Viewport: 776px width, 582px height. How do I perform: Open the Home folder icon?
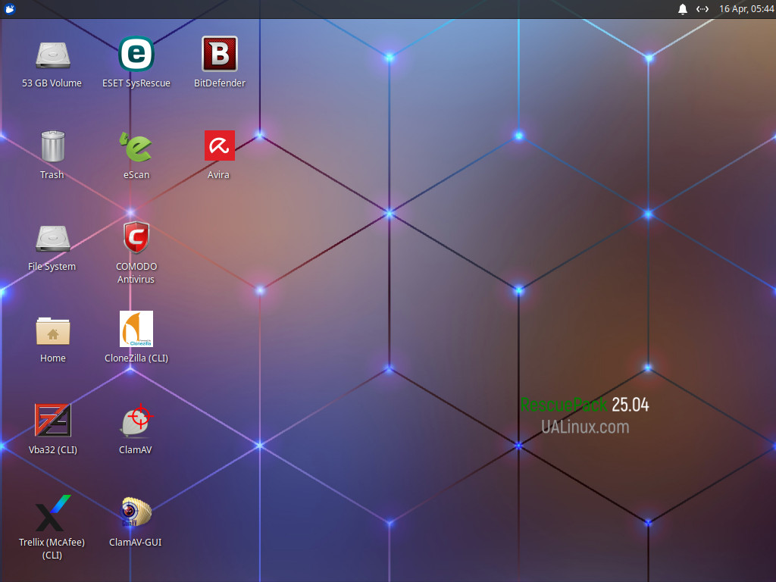pos(52,330)
